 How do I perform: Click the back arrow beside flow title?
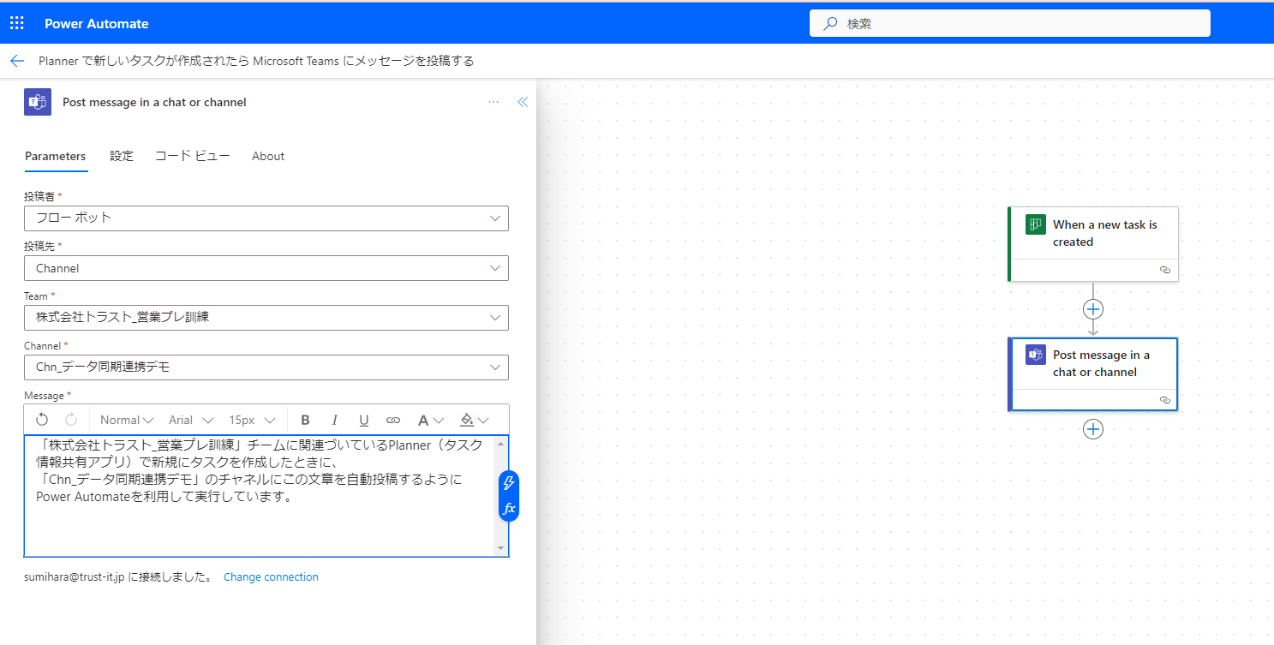pyautogui.click(x=17, y=61)
